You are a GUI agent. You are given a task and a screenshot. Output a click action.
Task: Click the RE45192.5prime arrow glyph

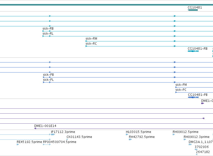point(18,144)
